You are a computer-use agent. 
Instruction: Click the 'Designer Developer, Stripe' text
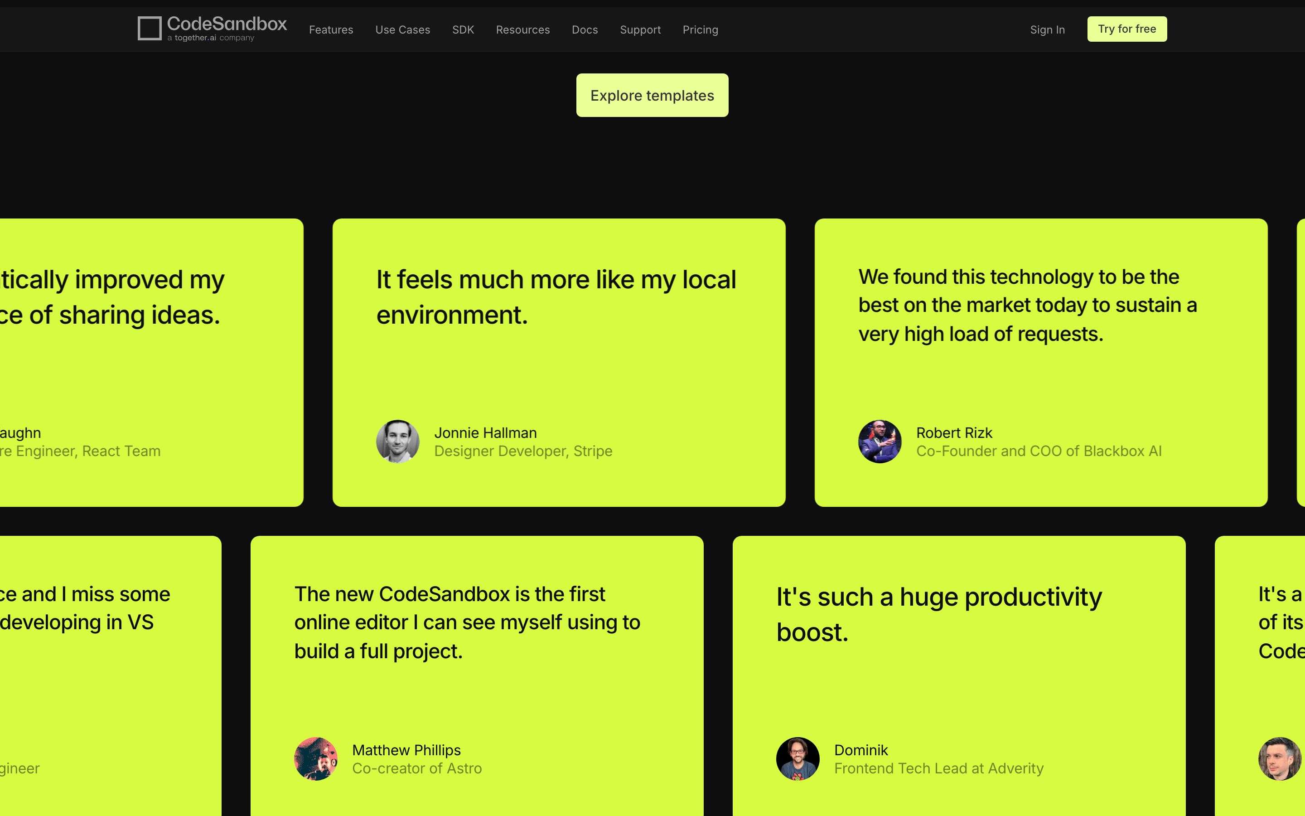coord(524,451)
